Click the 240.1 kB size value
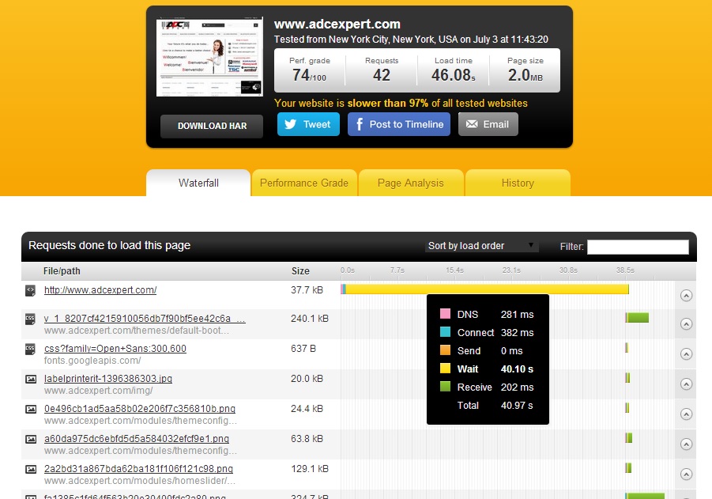 [x=309, y=319]
